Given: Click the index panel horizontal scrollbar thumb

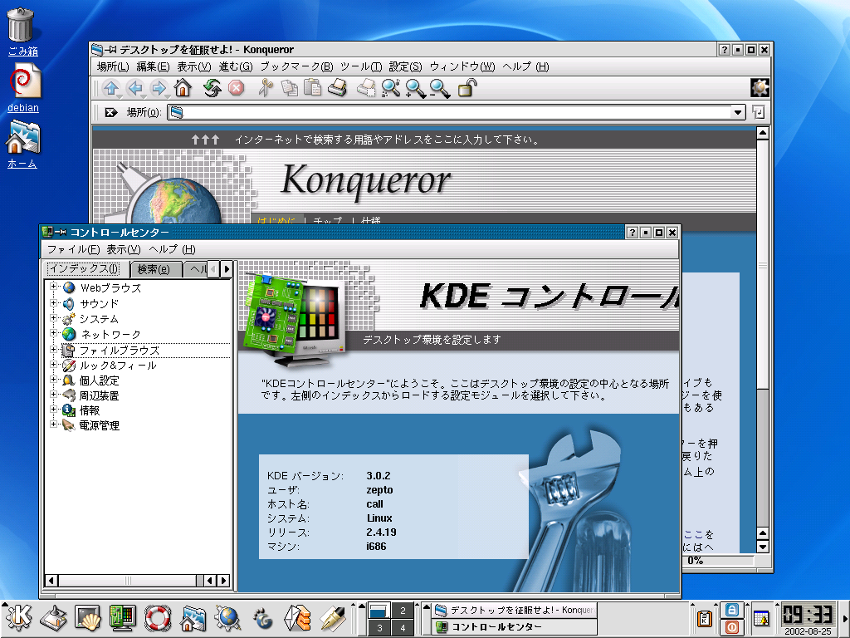Looking at the screenshot, I should tap(127, 581).
